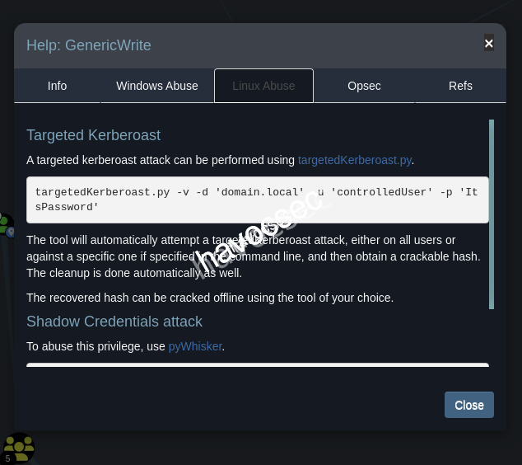Select the Linux Abuse tab

tap(263, 86)
